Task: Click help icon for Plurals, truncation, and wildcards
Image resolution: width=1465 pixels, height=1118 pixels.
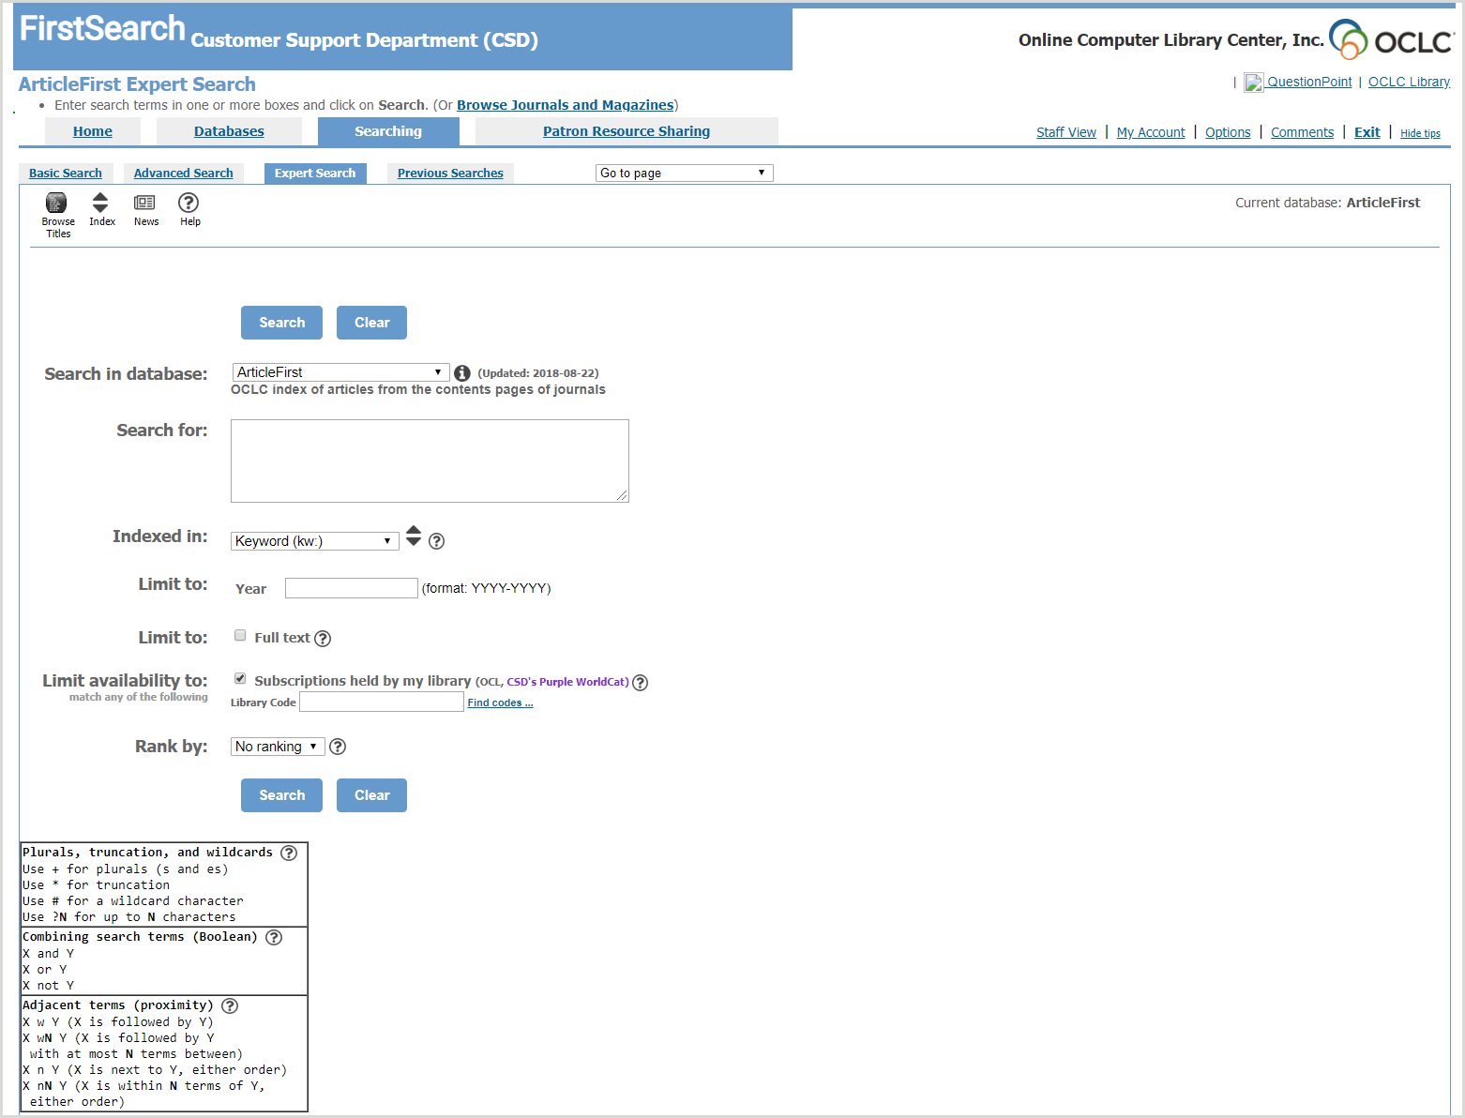Action: (289, 853)
